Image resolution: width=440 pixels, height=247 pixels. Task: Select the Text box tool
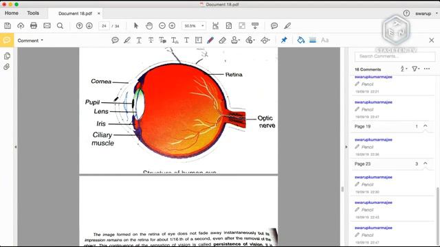[199, 40]
